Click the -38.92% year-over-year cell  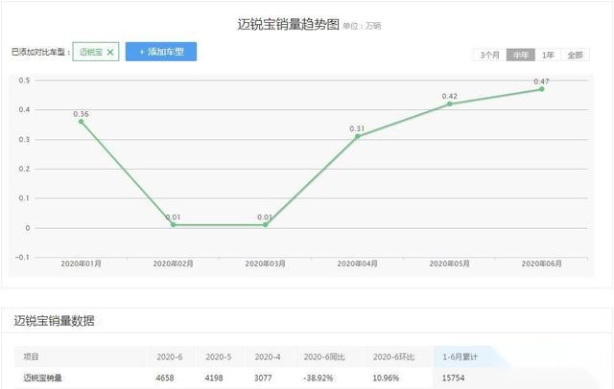point(318,378)
